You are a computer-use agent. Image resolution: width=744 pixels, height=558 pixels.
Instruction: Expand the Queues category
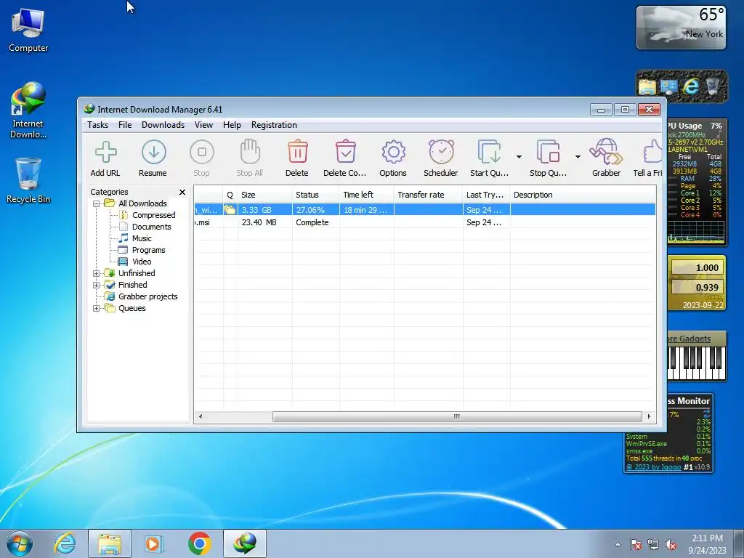tap(96, 308)
